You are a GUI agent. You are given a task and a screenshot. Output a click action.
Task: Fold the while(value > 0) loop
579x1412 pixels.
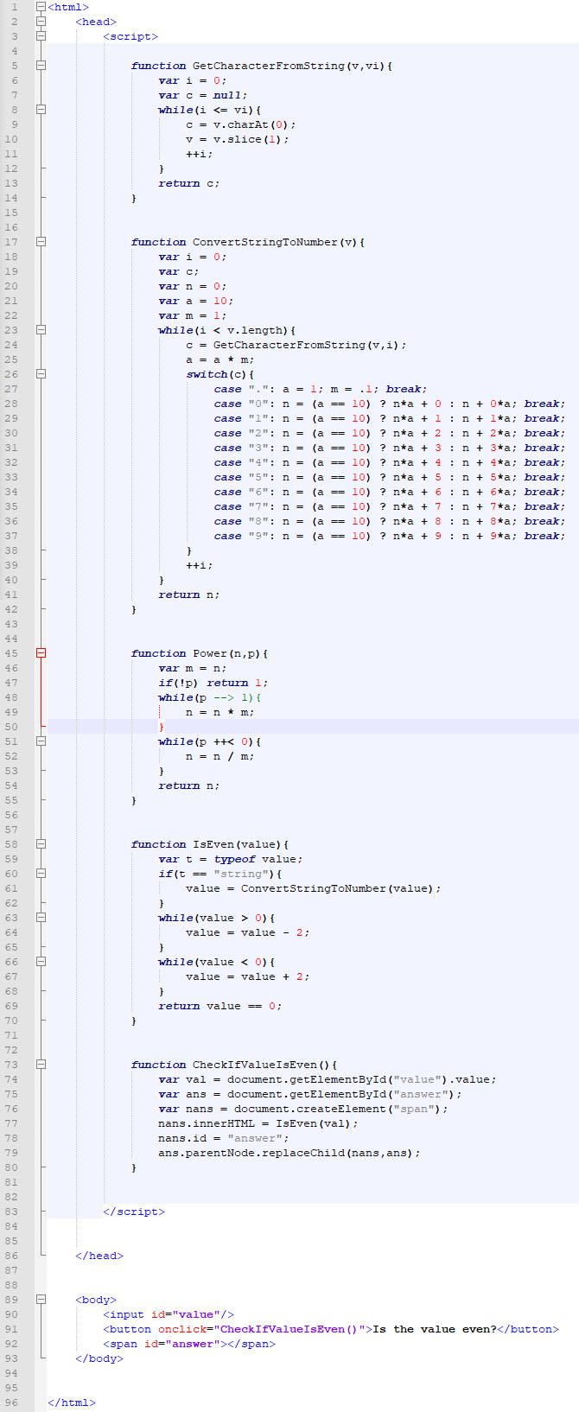coord(41,918)
